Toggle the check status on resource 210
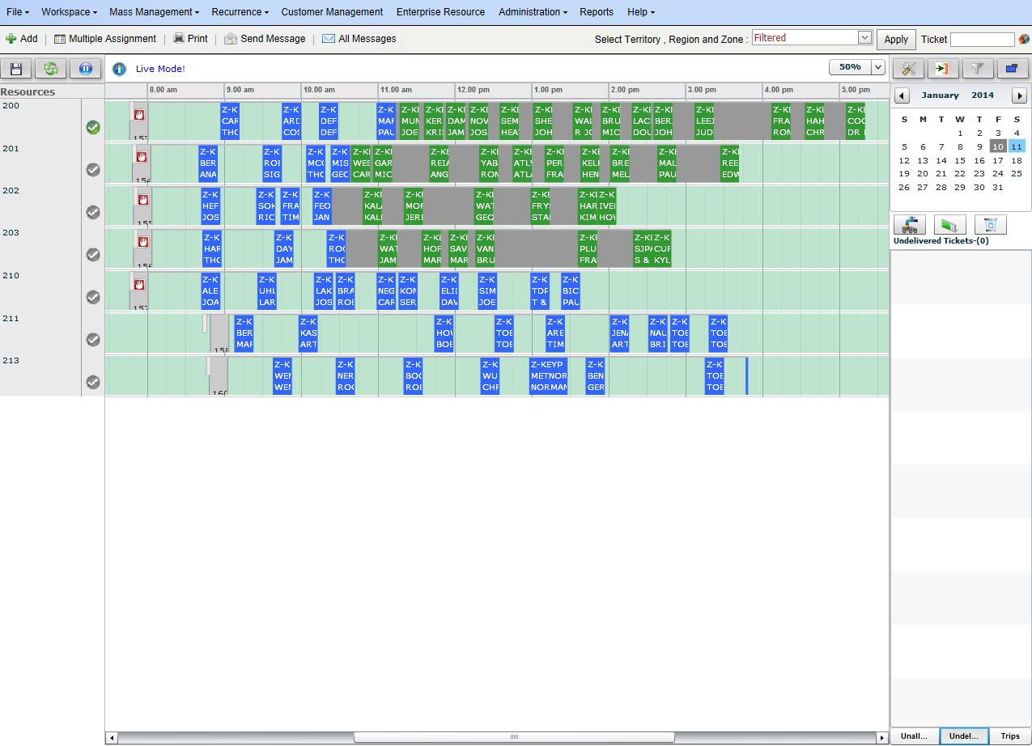This screenshot has width=1032, height=746. point(93,297)
